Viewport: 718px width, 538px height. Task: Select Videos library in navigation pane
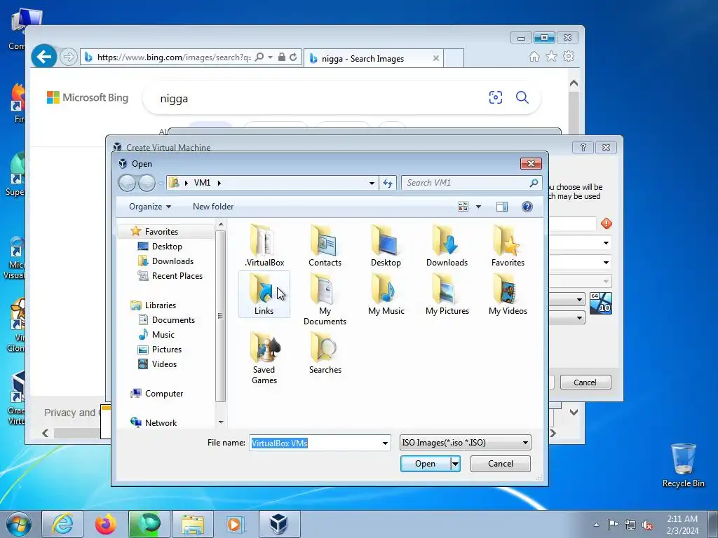click(x=164, y=364)
